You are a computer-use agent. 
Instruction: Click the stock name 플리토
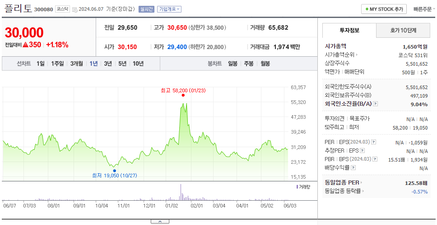18,8
